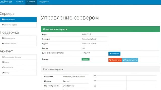Open Создать запрос in the sidebar
This screenshot has height=90, width=161.
tap(18, 43)
